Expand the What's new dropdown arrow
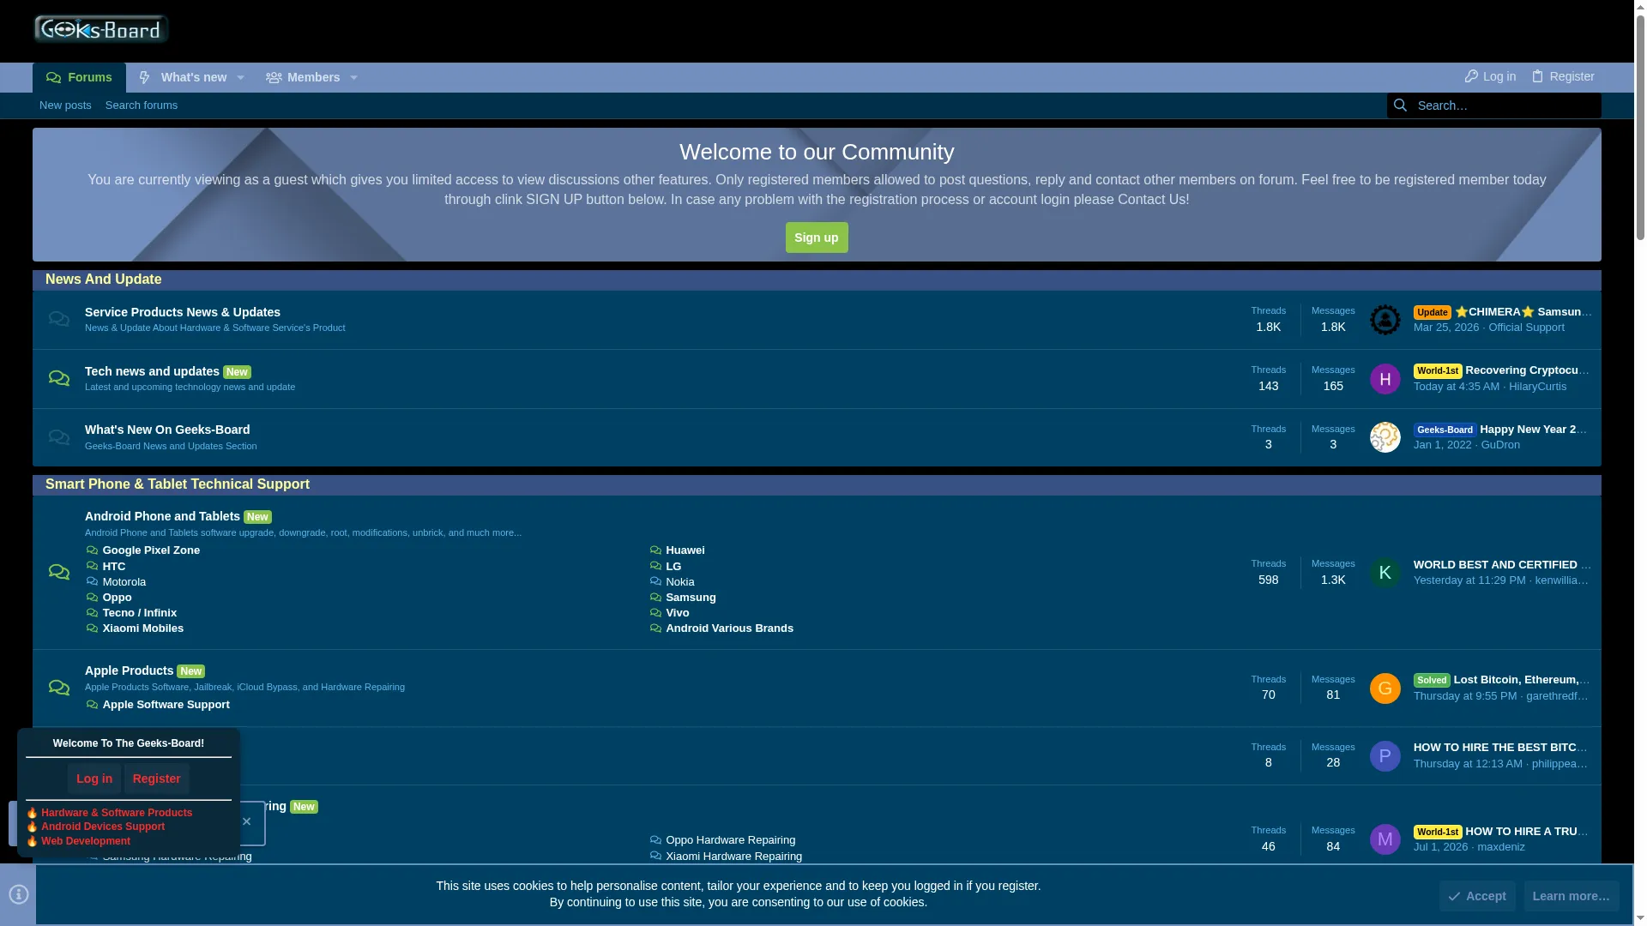This screenshot has height=926, width=1647. click(x=241, y=78)
